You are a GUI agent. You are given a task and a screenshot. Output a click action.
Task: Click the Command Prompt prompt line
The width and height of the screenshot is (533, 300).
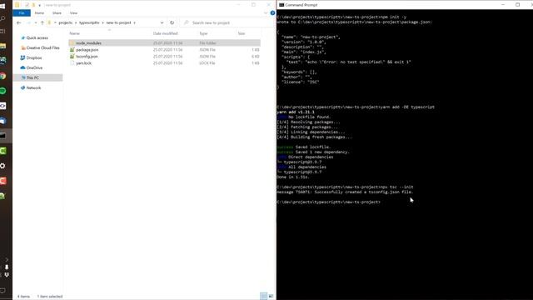(328, 202)
